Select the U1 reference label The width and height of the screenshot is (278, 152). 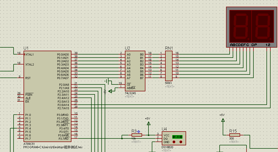point(26,48)
